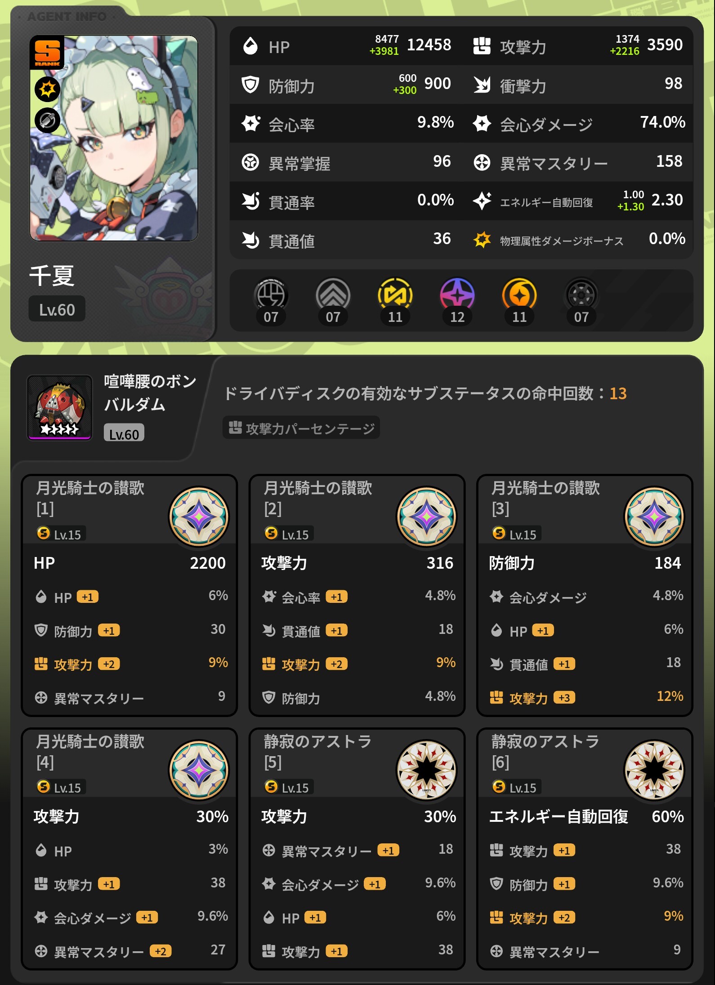715x985 pixels.
Task: Click the Lv.60 level badge under 千夏
Action: click(x=57, y=309)
